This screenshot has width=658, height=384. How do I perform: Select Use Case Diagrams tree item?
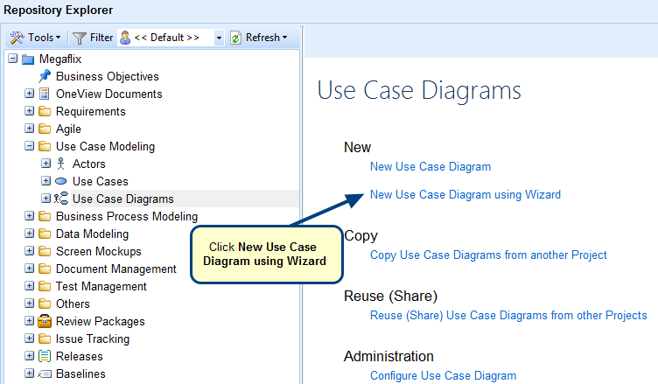click(122, 199)
